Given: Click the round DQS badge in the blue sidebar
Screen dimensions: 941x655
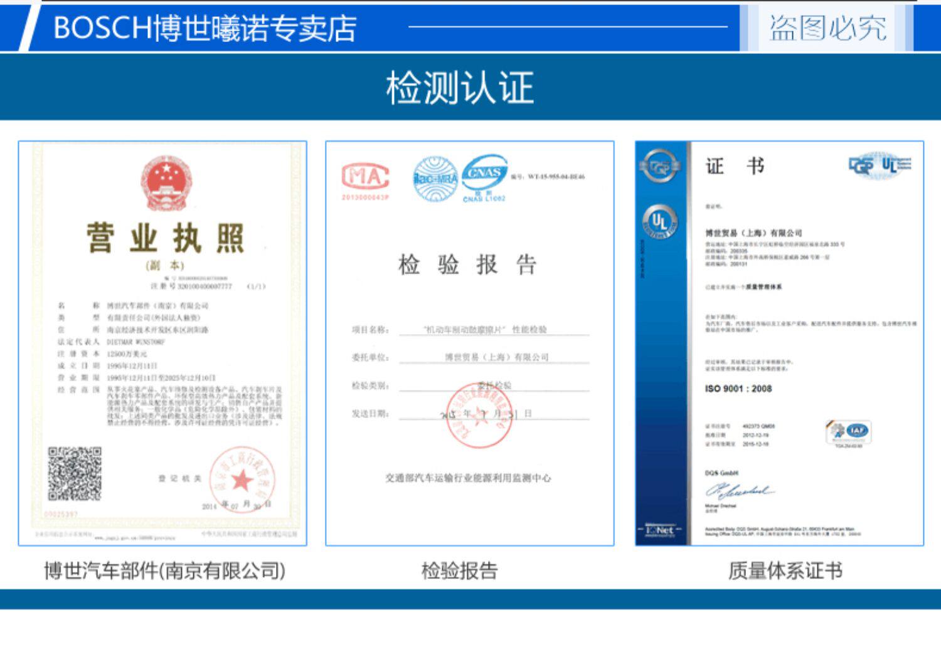Looking at the screenshot, I should (x=660, y=166).
